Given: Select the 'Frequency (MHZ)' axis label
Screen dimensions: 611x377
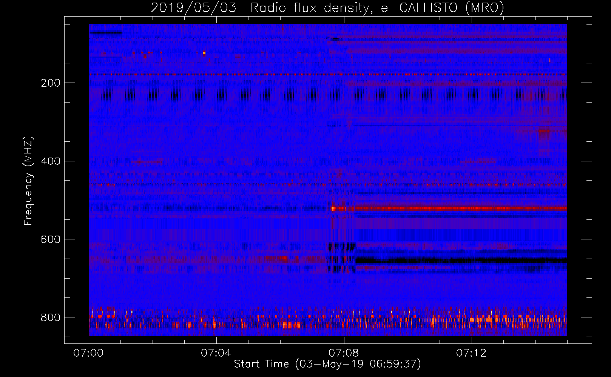Looking at the screenshot, I should (x=28, y=181).
